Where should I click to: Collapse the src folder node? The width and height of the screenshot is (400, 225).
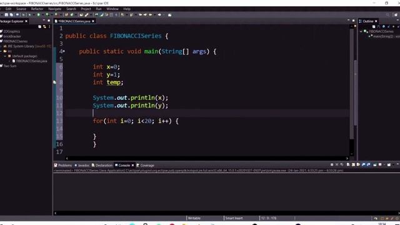tap(1, 51)
